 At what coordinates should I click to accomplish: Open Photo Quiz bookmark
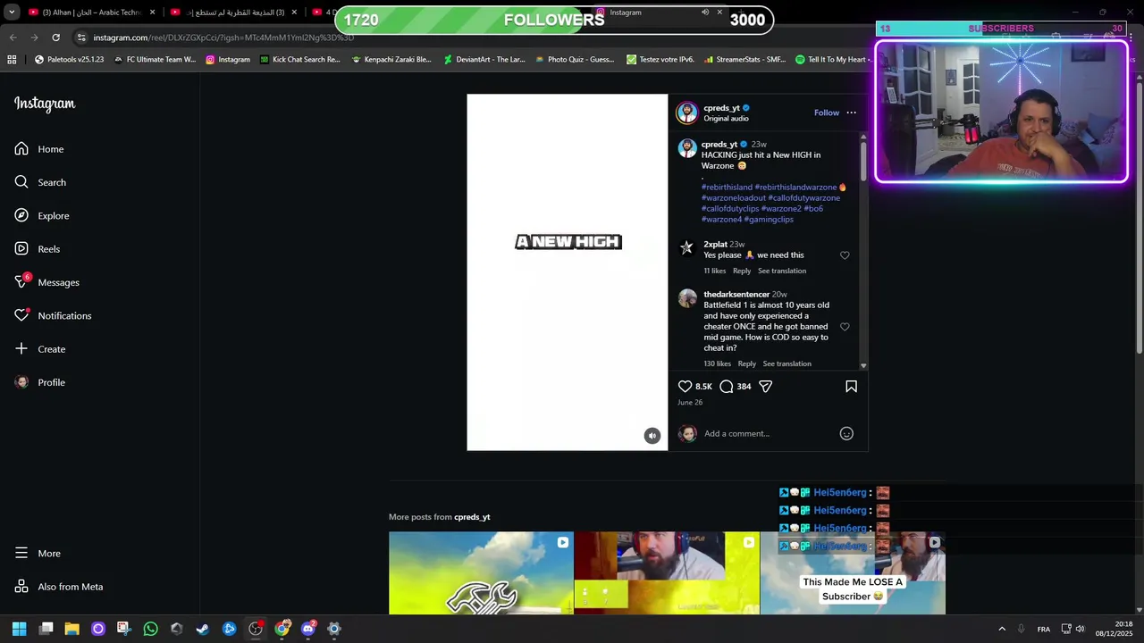click(575, 60)
